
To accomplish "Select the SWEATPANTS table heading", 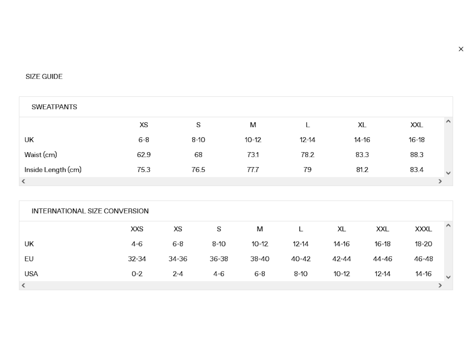I will [54, 107].
